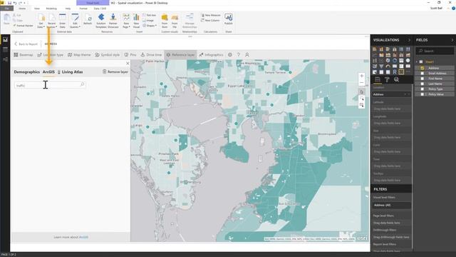
Task: Open the Pins tool
Action: coord(130,55)
